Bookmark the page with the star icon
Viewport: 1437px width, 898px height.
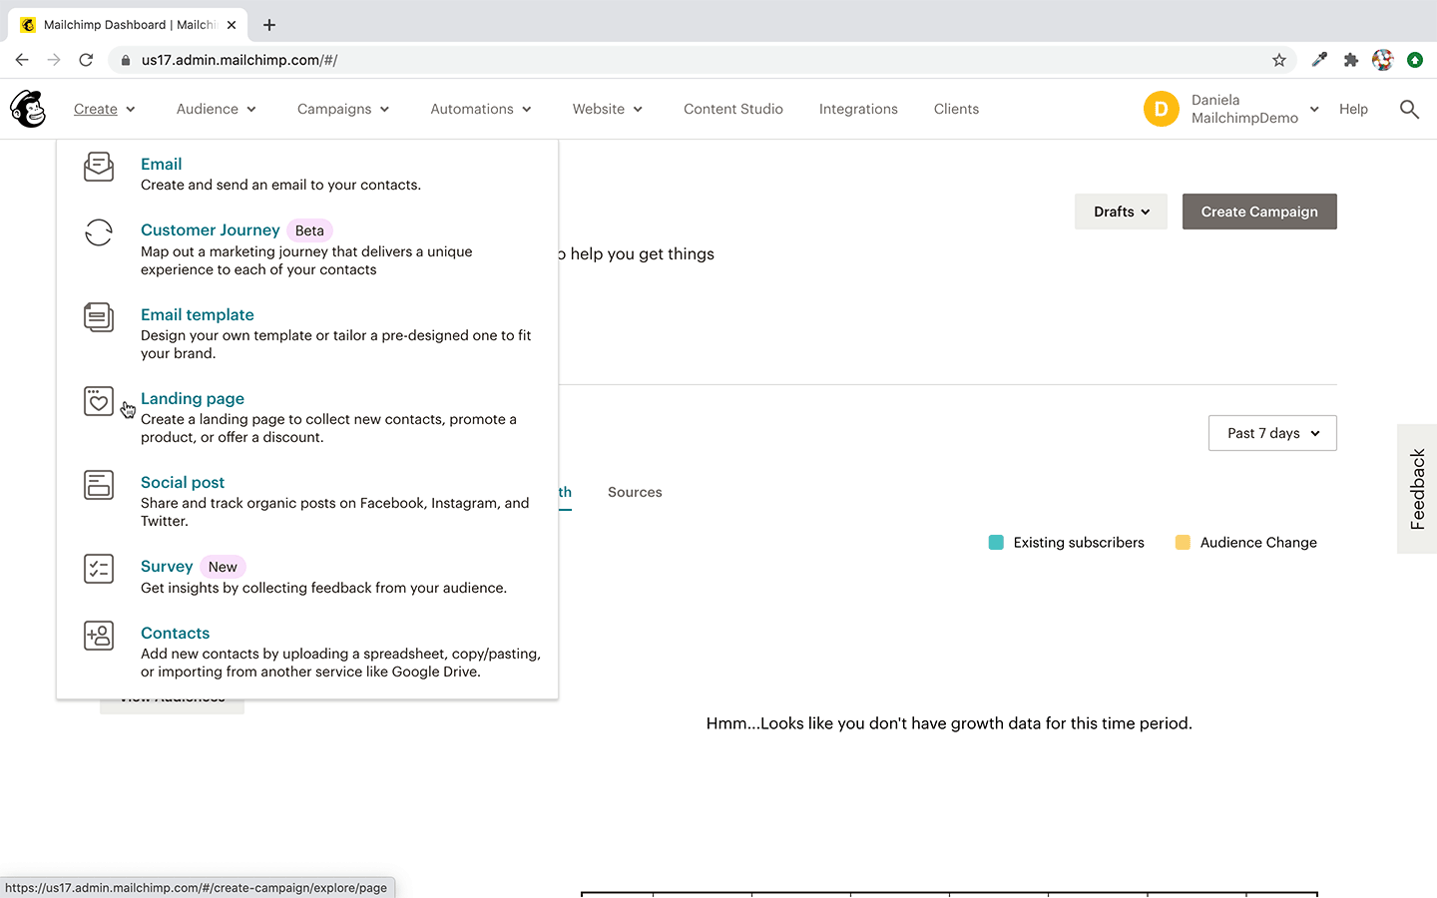click(1279, 60)
